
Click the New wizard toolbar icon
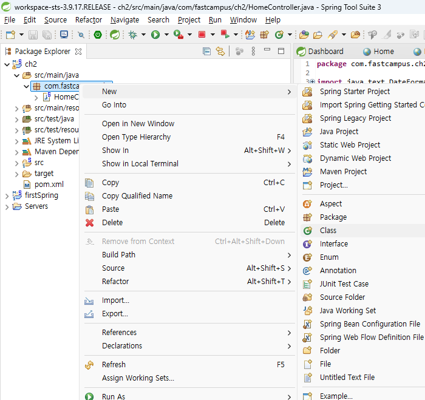point(10,35)
